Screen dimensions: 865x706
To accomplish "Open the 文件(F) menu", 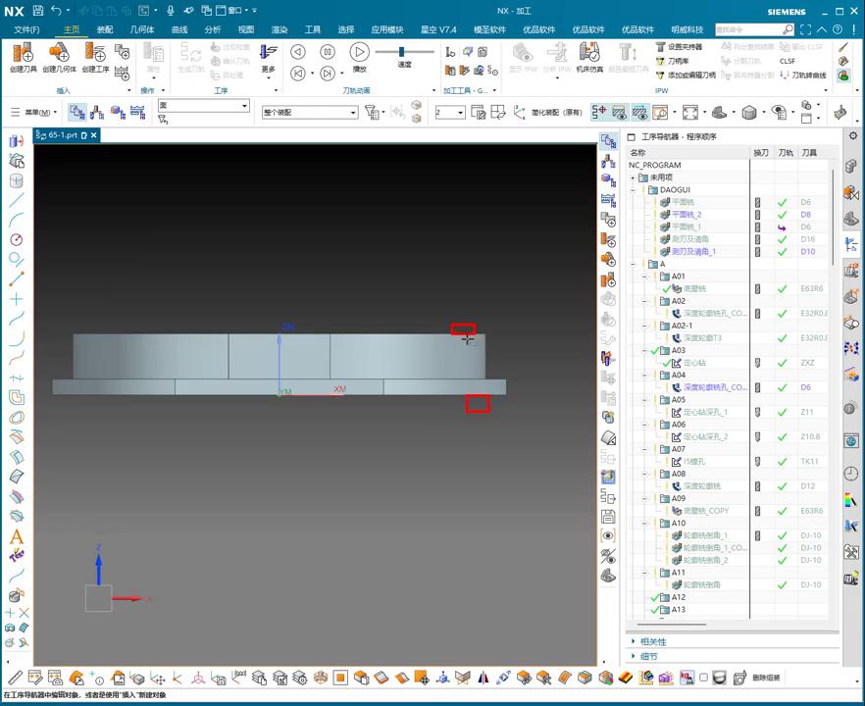I will point(26,29).
